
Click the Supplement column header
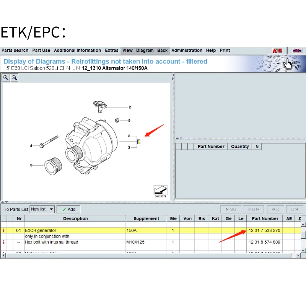point(146,218)
